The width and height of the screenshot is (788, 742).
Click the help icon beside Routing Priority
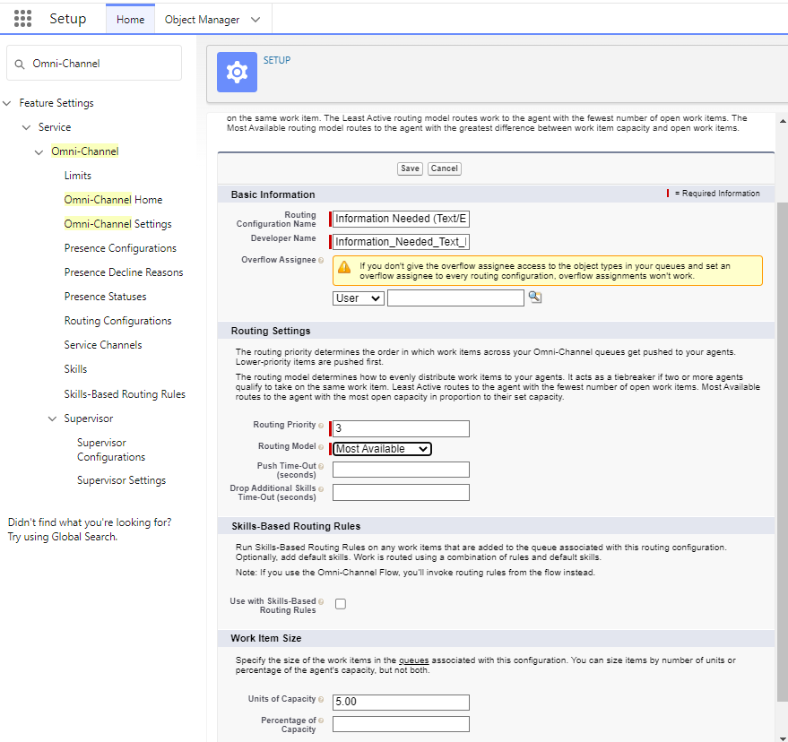(321, 425)
